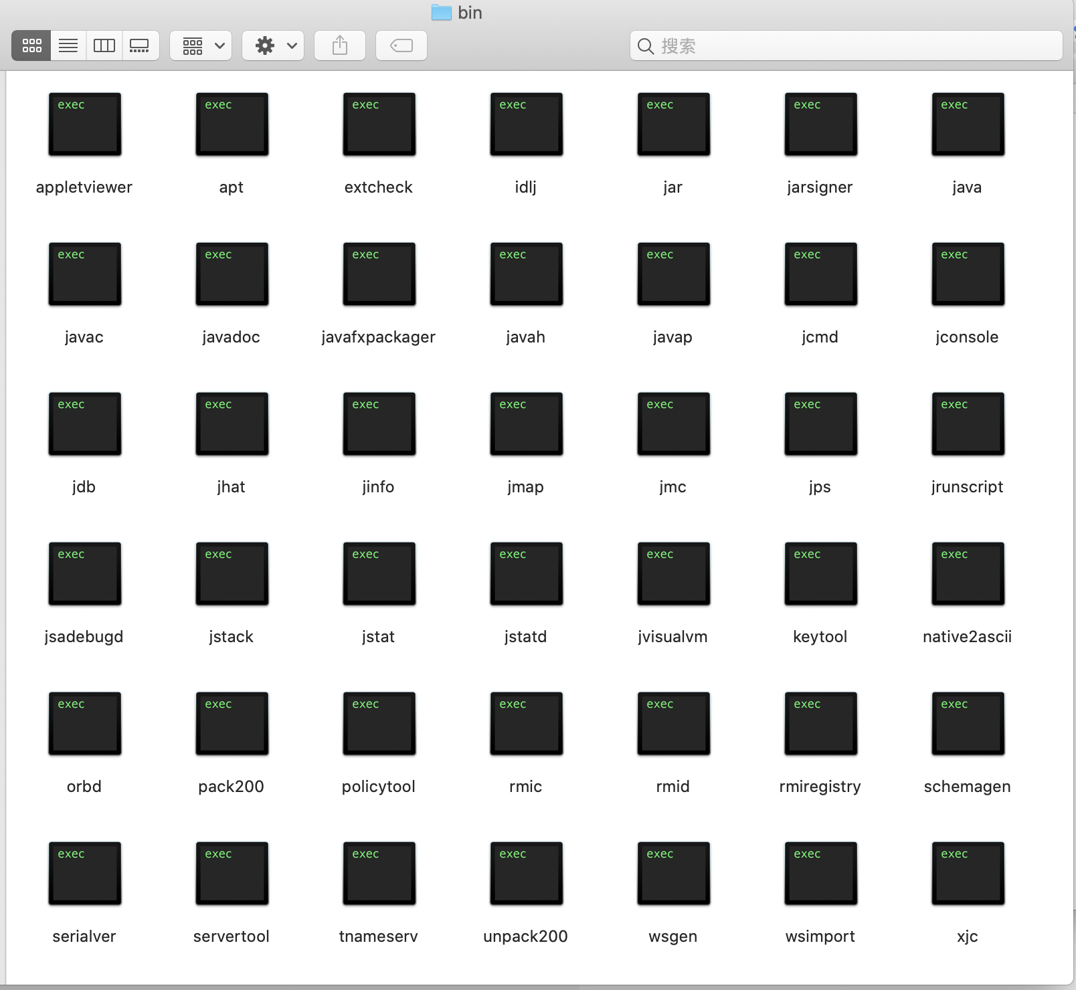1076x990 pixels.
Task: Click the serialver file name
Action: (x=84, y=936)
